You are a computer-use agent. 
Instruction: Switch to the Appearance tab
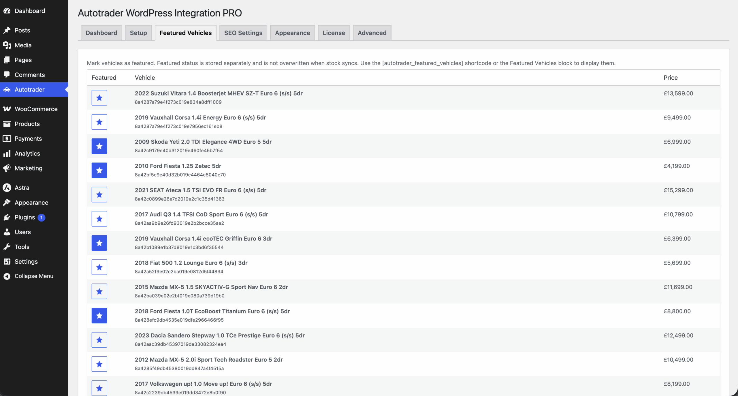pyautogui.click(x=293, y=33)
